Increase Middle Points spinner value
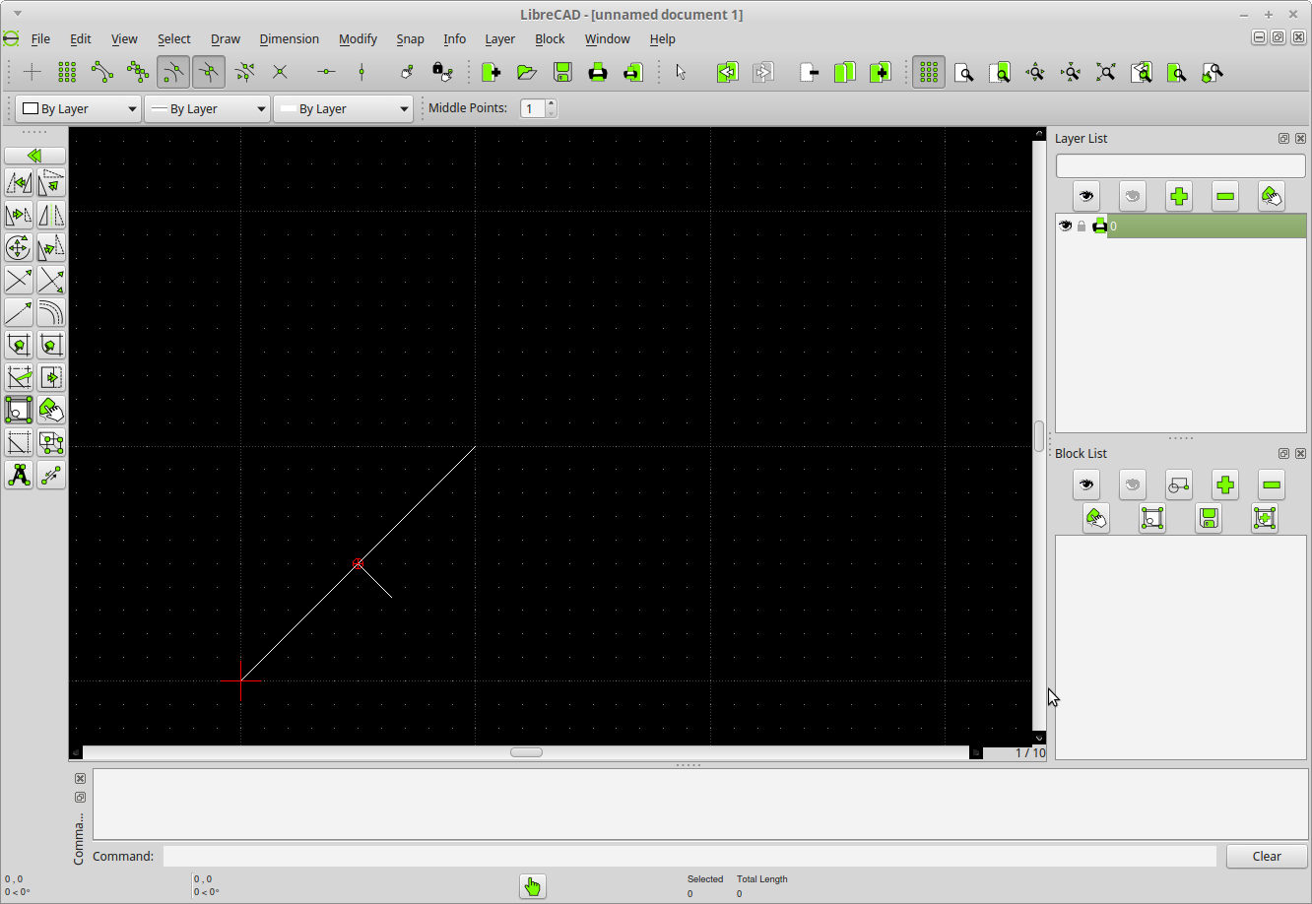The height and width of the screenshot is (904, 1312). pyautogui.click(x=551, y=103)
